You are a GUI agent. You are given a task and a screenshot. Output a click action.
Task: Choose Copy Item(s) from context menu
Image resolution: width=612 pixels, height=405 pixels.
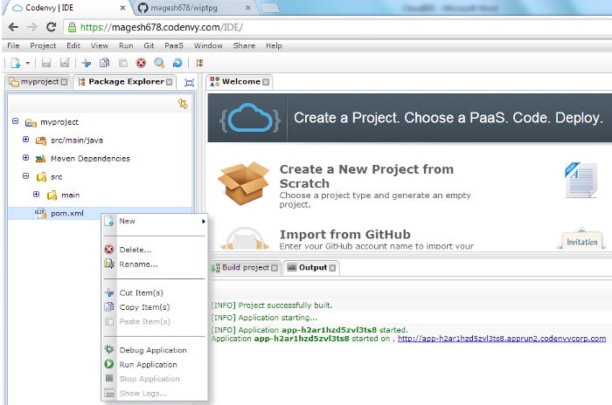click(x=155, y=307)
